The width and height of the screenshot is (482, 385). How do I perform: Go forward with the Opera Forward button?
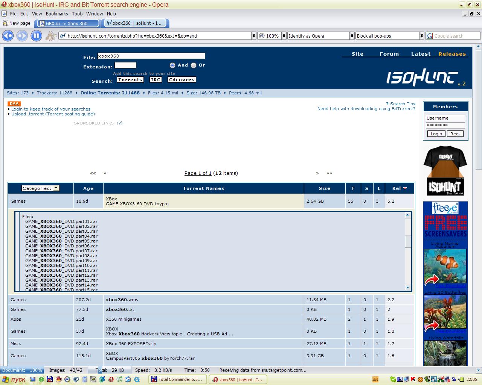(22, 36)
